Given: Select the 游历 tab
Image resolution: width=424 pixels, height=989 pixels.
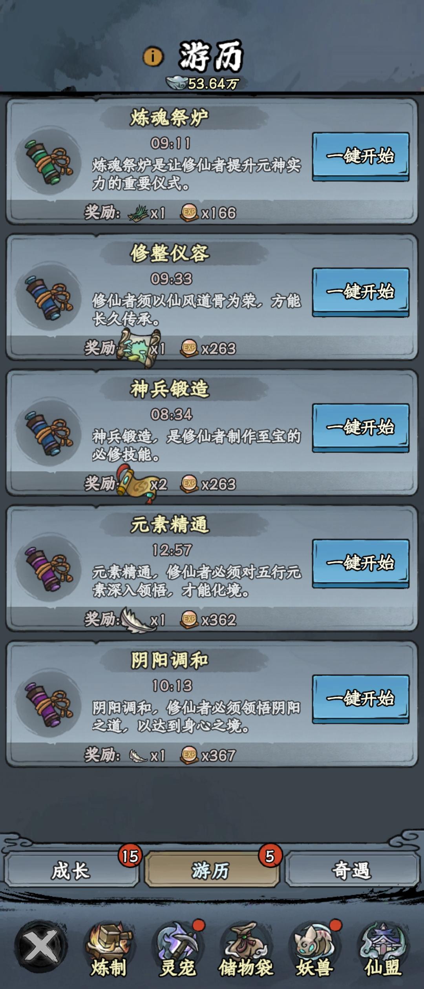Looking at the screenshot, I should click(211, 870).
